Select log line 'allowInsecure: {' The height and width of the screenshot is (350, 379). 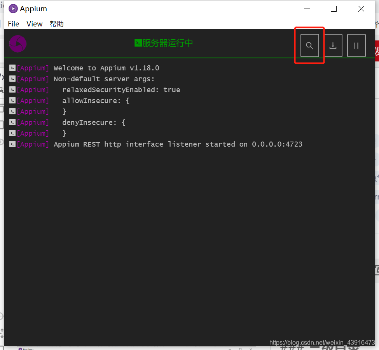click(x=96, y=101)
